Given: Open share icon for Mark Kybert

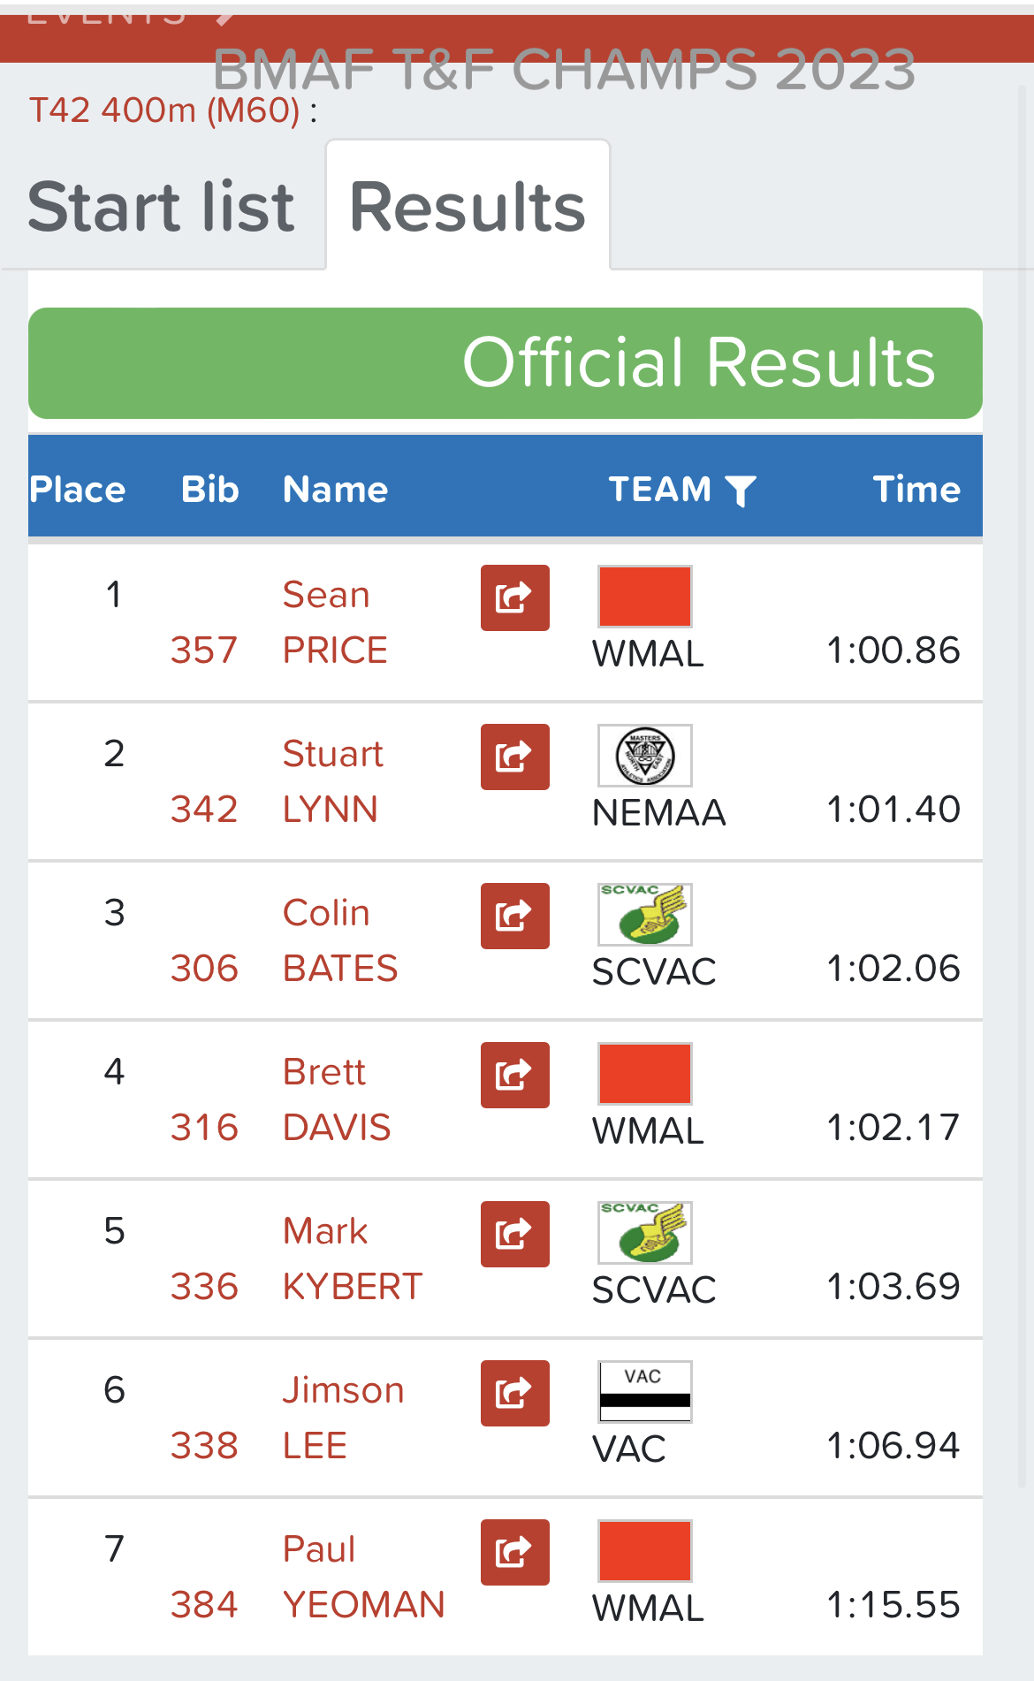Looking at the screenshot, I should pos(514,1234).
